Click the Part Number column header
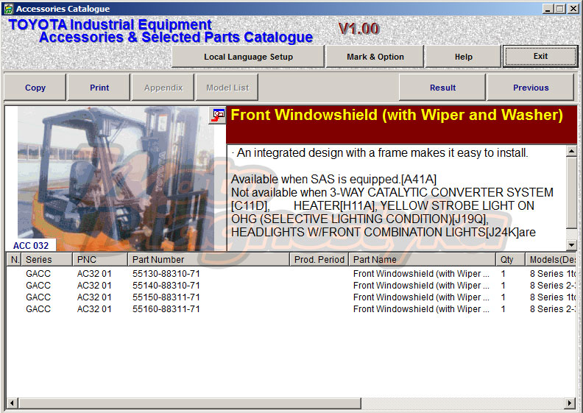 (208, 259)
